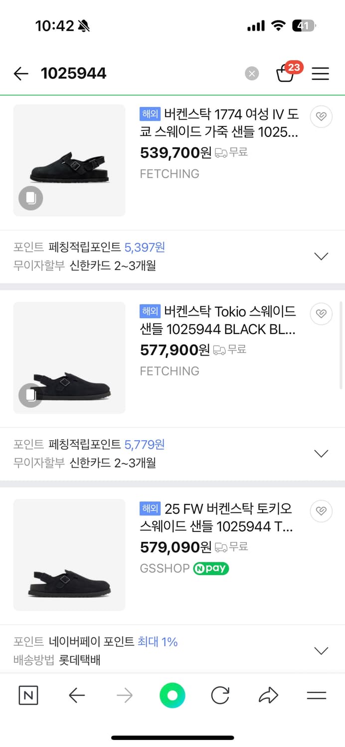The height and width of the screenshot is (747, 345).
Task: Select the 1025944 search input field
Action: point(75,73)
